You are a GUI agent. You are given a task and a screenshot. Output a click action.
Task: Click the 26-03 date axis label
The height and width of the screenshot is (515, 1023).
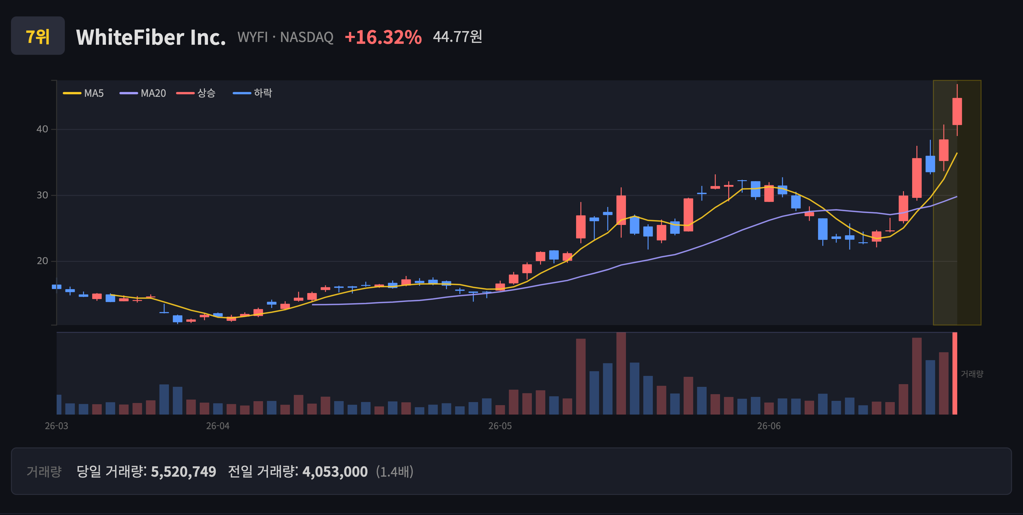click(56, 426)
